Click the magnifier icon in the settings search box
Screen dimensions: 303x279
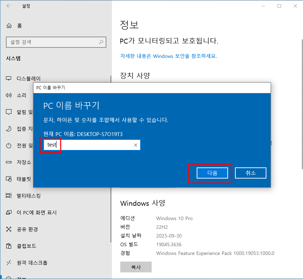pyautogui.click(x=101, y=42)
